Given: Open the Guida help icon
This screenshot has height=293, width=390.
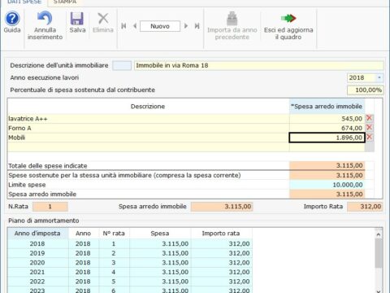Looking at the screenshot, I should [x=12, y=19].
